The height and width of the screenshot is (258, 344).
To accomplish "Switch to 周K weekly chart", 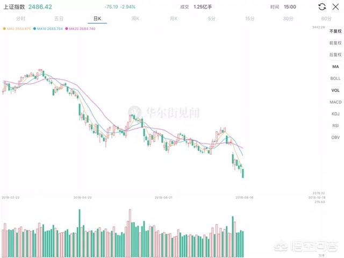I will [135, 18].
